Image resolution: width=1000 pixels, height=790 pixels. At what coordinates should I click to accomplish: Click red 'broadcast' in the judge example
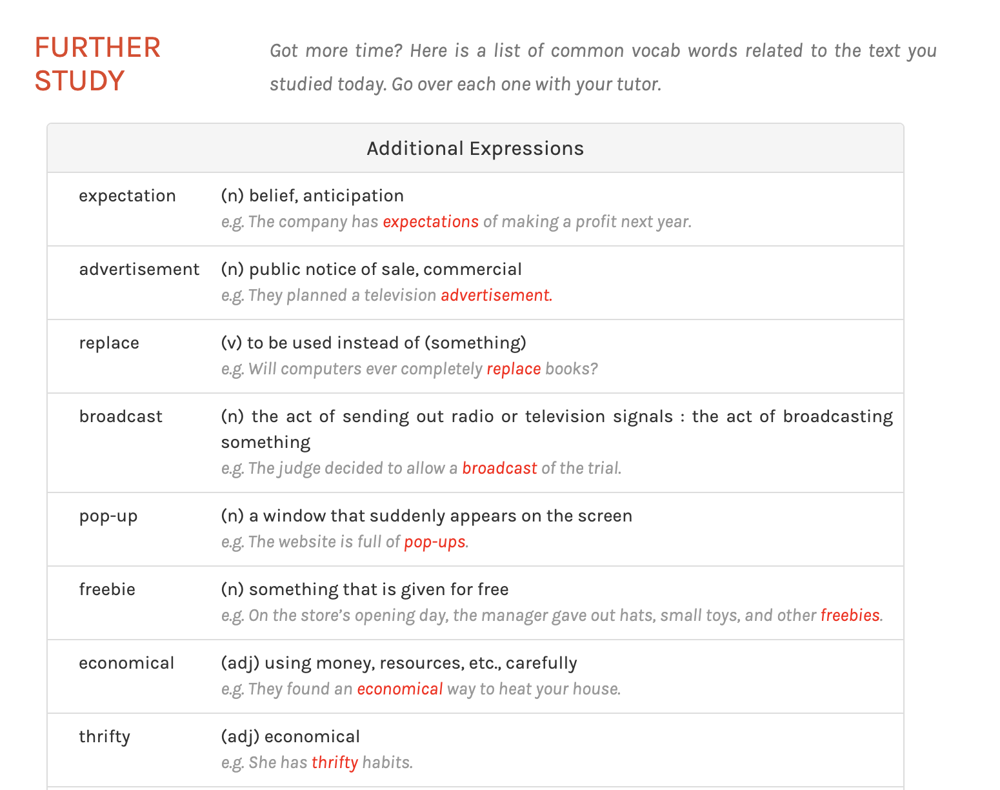(x=499, y=469)
